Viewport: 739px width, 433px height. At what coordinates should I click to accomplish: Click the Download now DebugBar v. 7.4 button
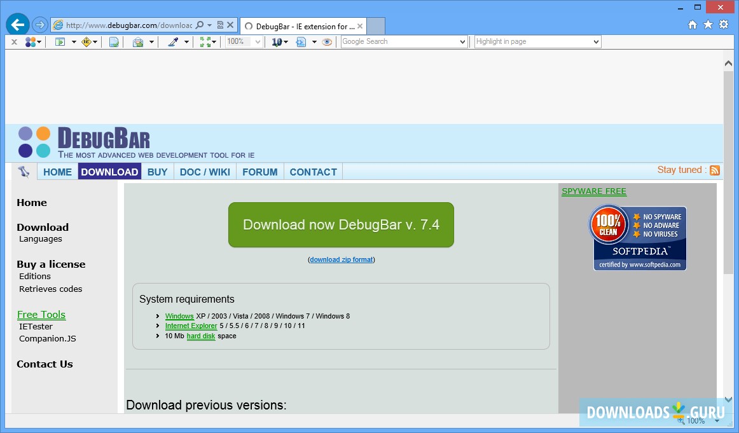click(x=341, y=224)
